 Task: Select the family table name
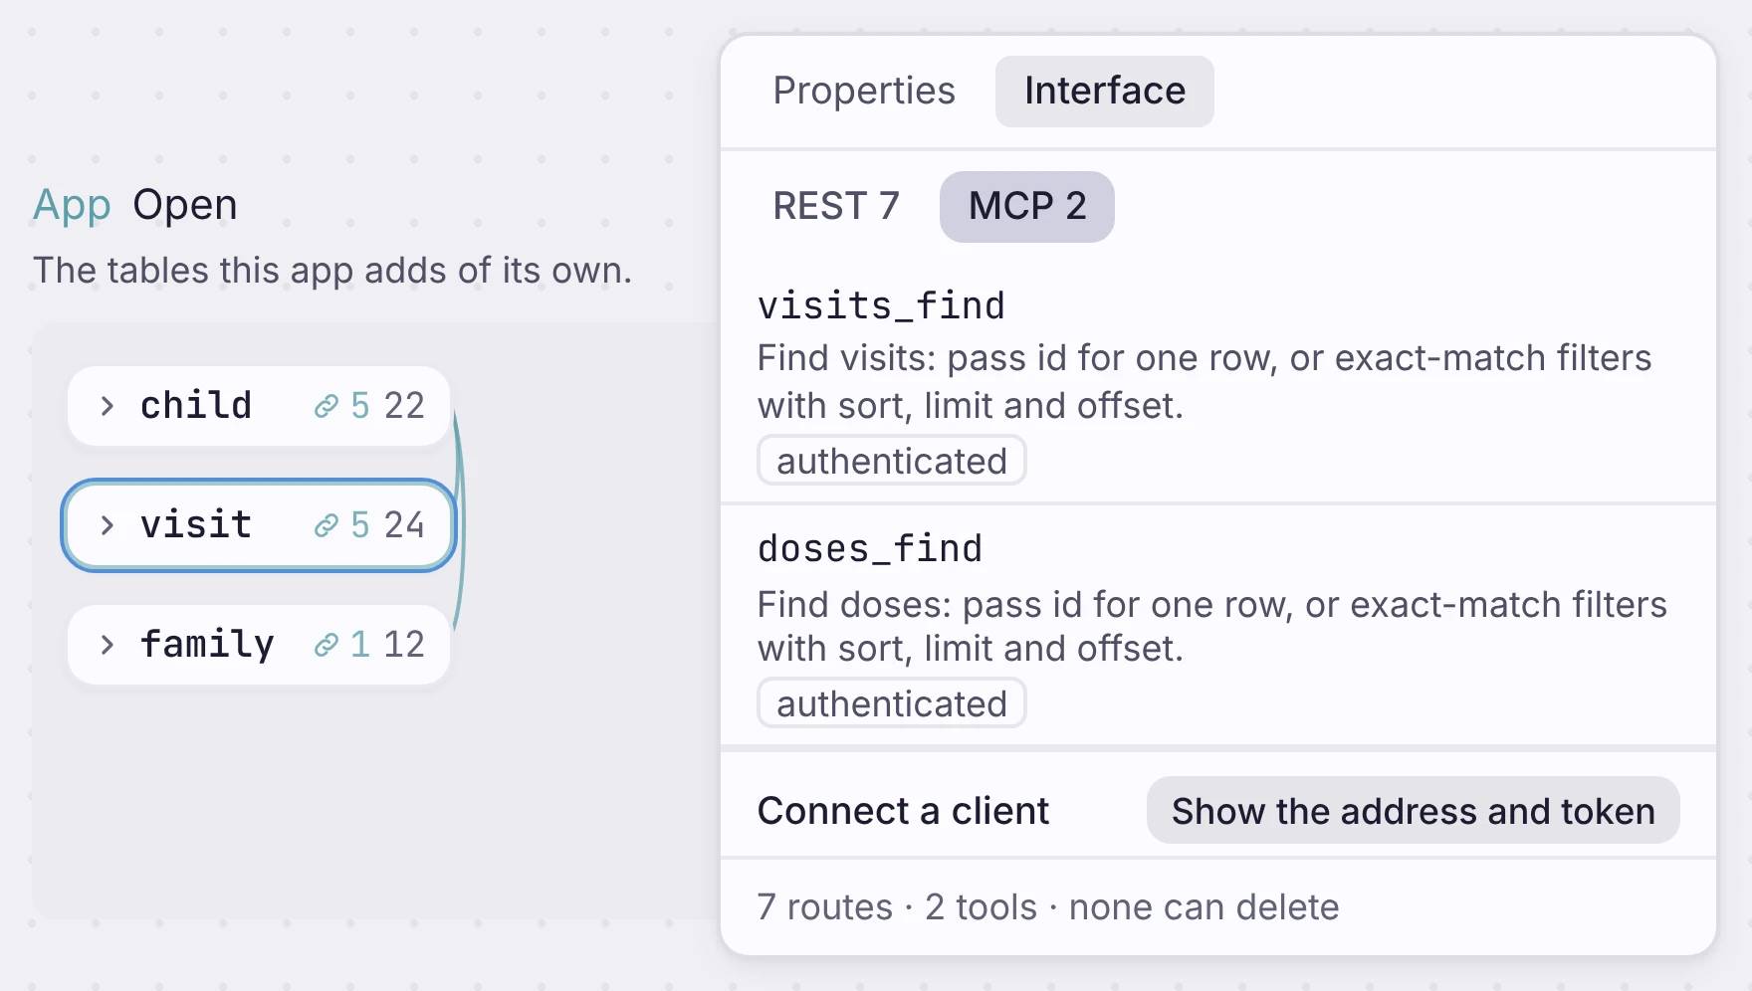207,645
